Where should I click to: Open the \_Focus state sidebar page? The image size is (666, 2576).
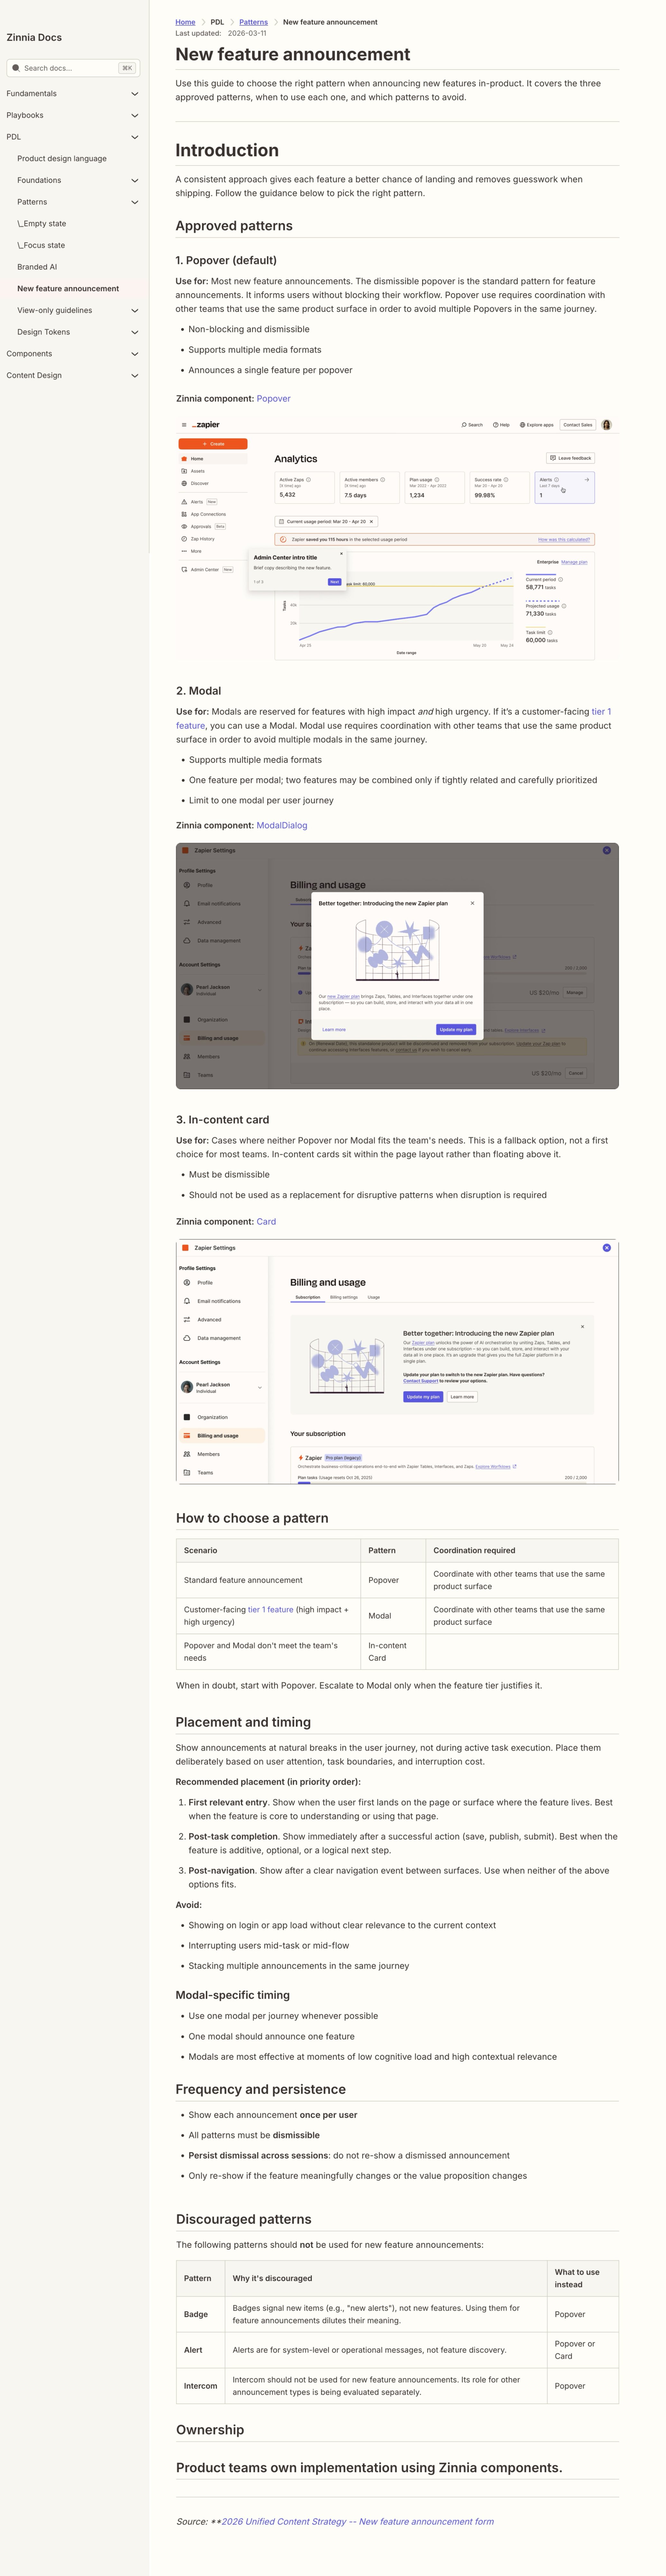[x=41, y=245]
